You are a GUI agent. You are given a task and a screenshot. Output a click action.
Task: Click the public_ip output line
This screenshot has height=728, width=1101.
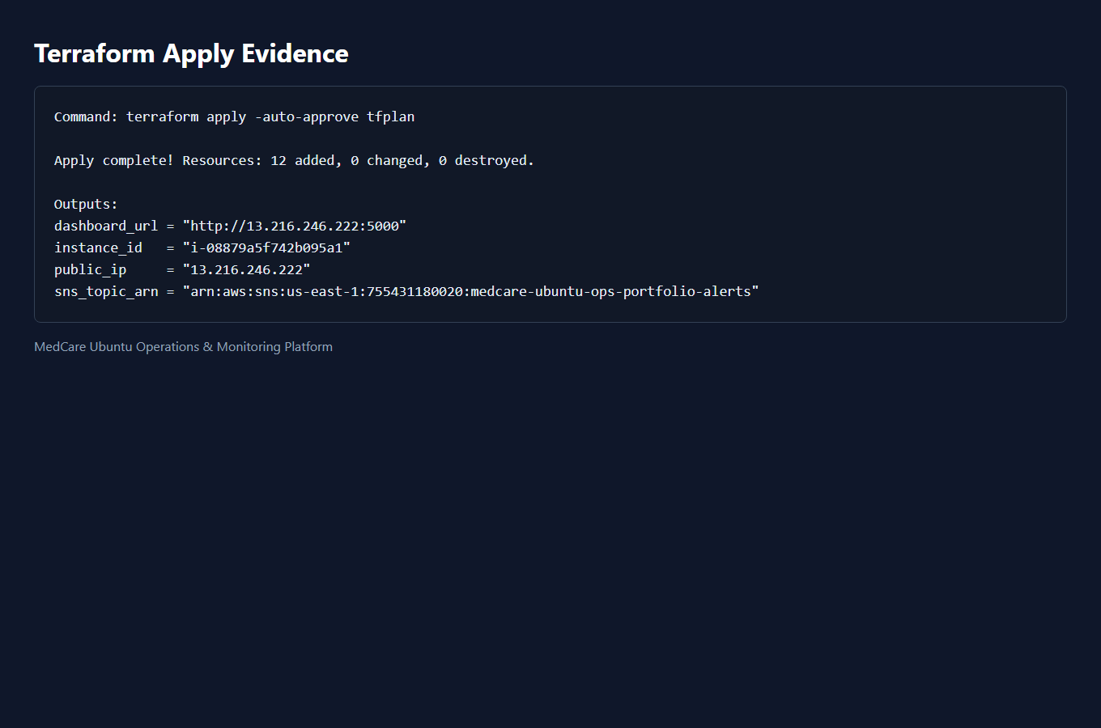(x=182, y=269)
